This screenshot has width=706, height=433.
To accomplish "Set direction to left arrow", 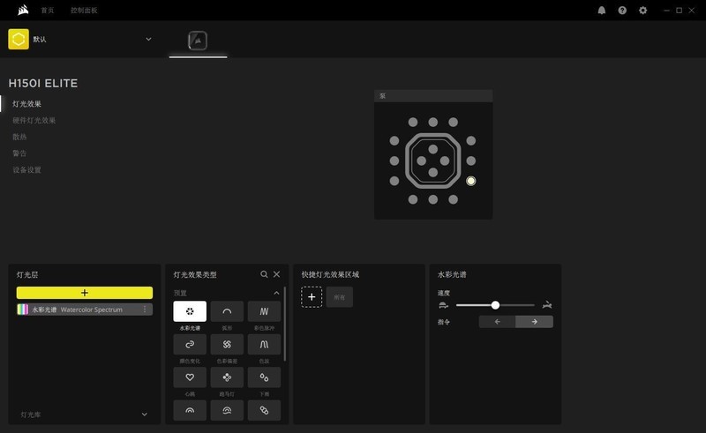I will click(x=497, y=321).
